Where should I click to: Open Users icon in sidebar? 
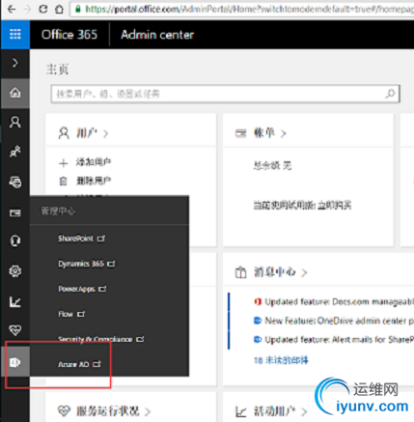click(x=15, y=123)
